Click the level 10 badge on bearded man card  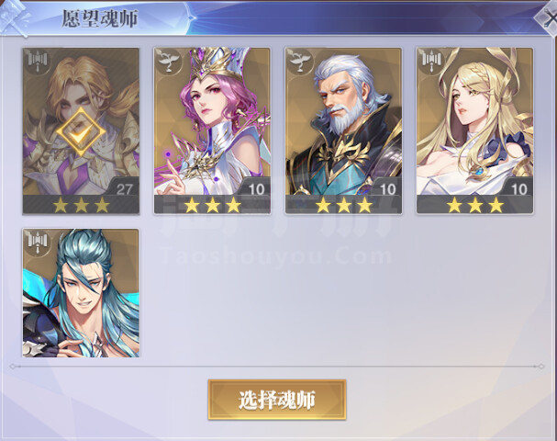coord(387,188)
